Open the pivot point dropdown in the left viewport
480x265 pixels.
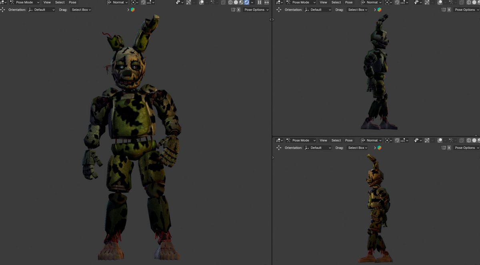tap(134, 2)
